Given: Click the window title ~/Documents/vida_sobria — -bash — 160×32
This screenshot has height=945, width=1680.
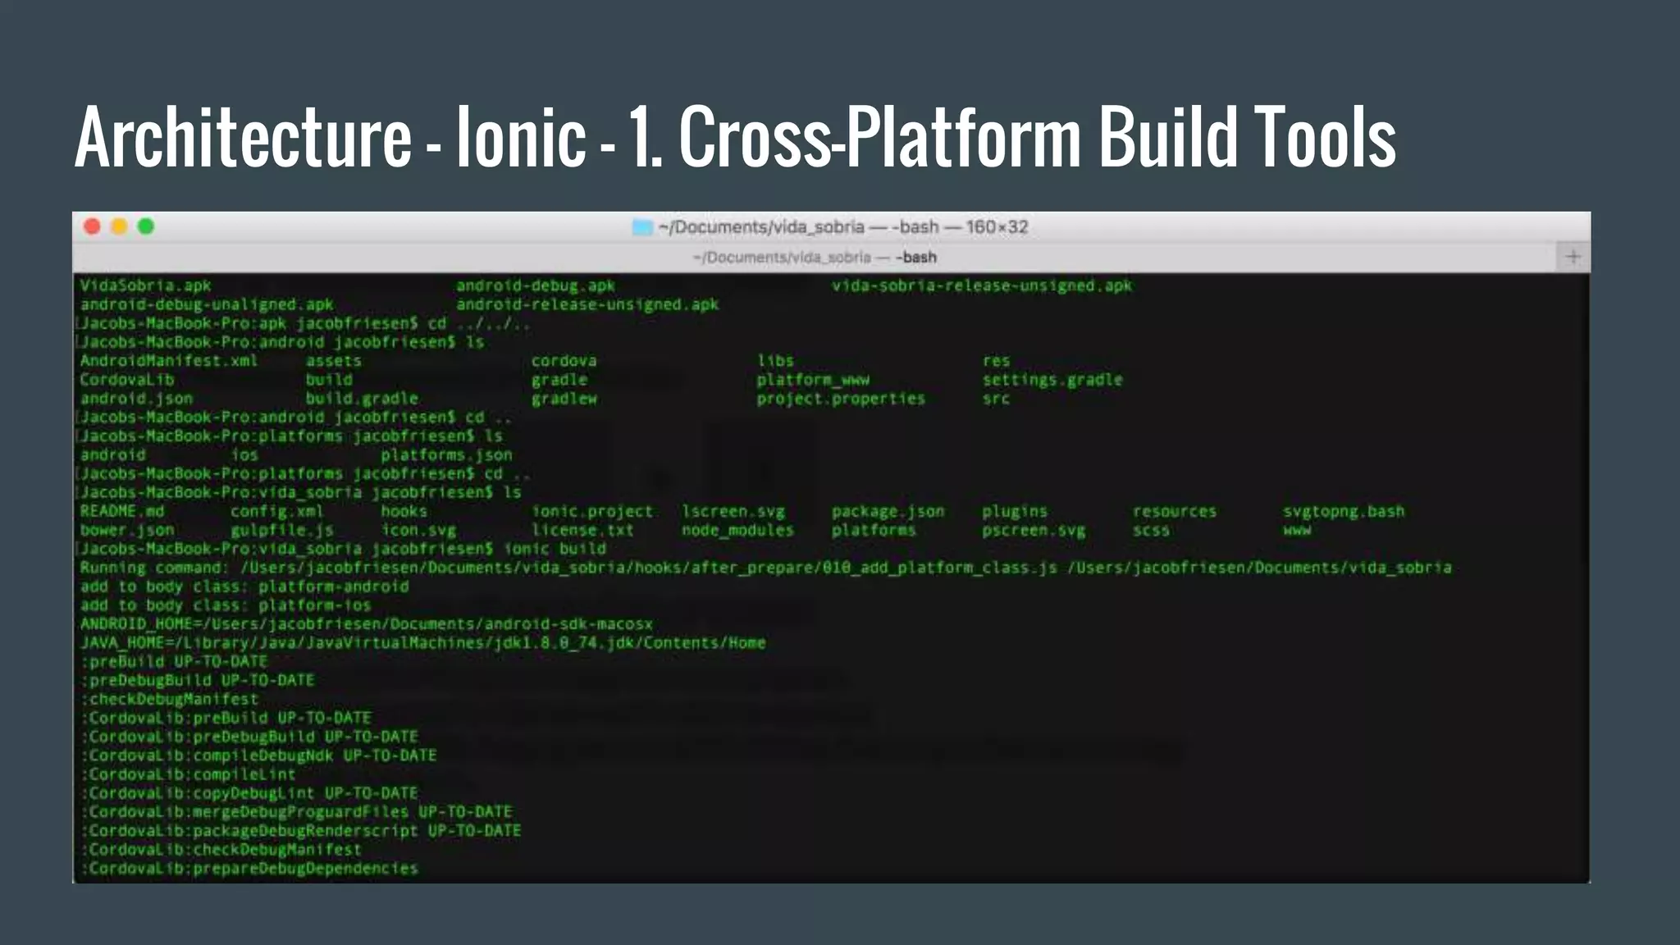Looking at the screenshot, I should [842, 227].
